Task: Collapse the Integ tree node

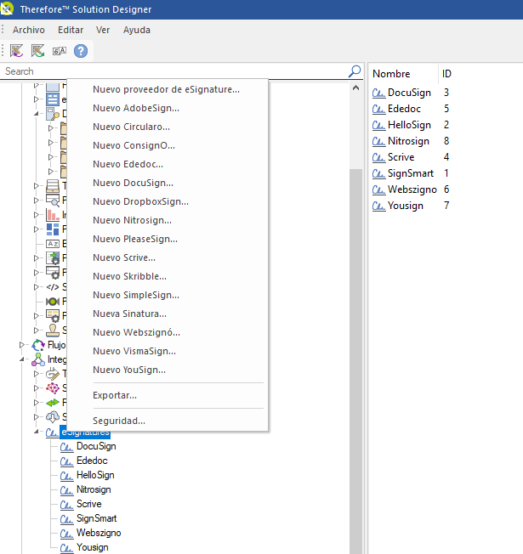Action: [x=22, y=359]
